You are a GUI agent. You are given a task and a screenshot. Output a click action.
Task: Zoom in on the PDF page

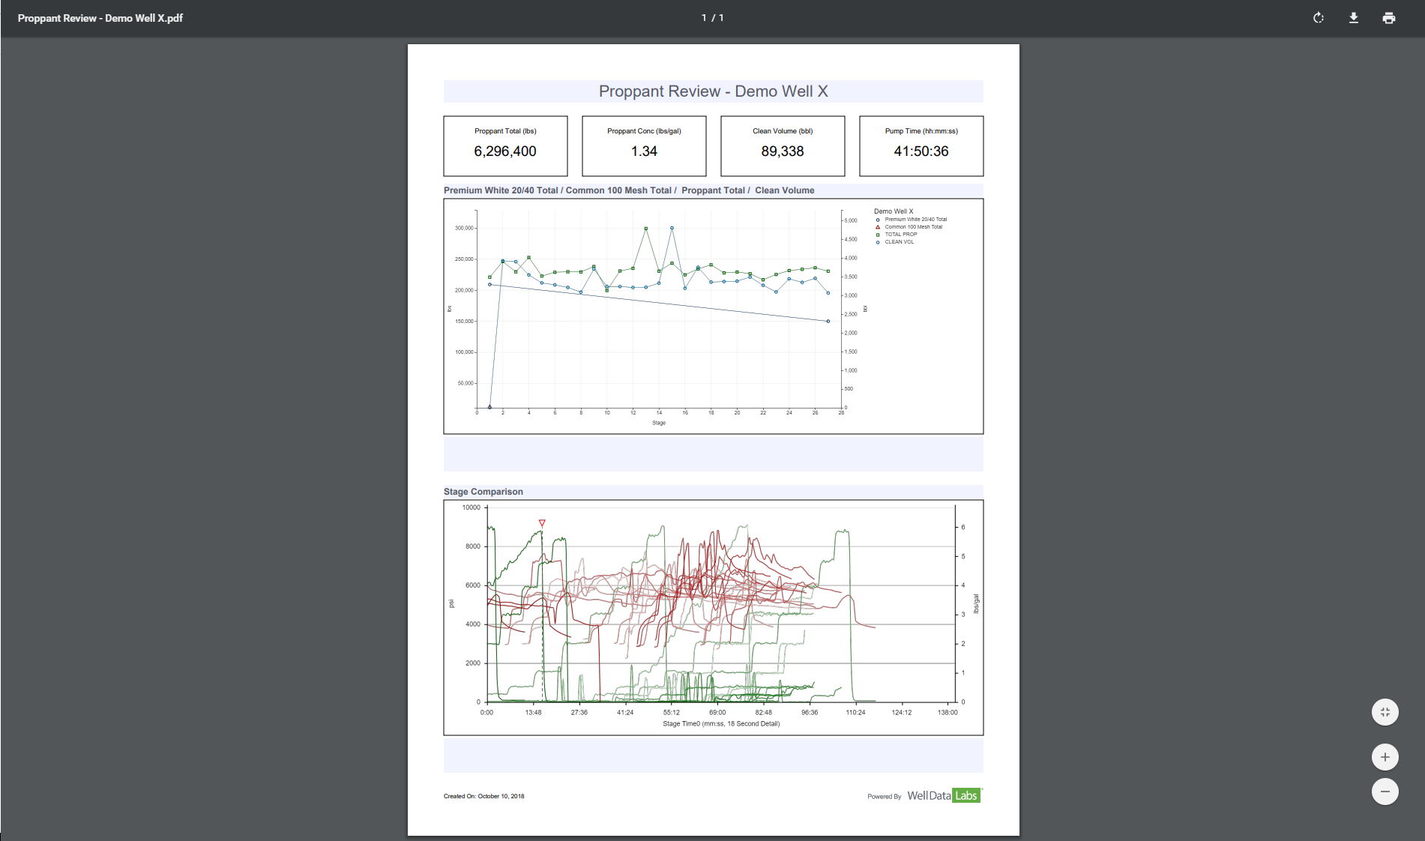pos(1385,757)
